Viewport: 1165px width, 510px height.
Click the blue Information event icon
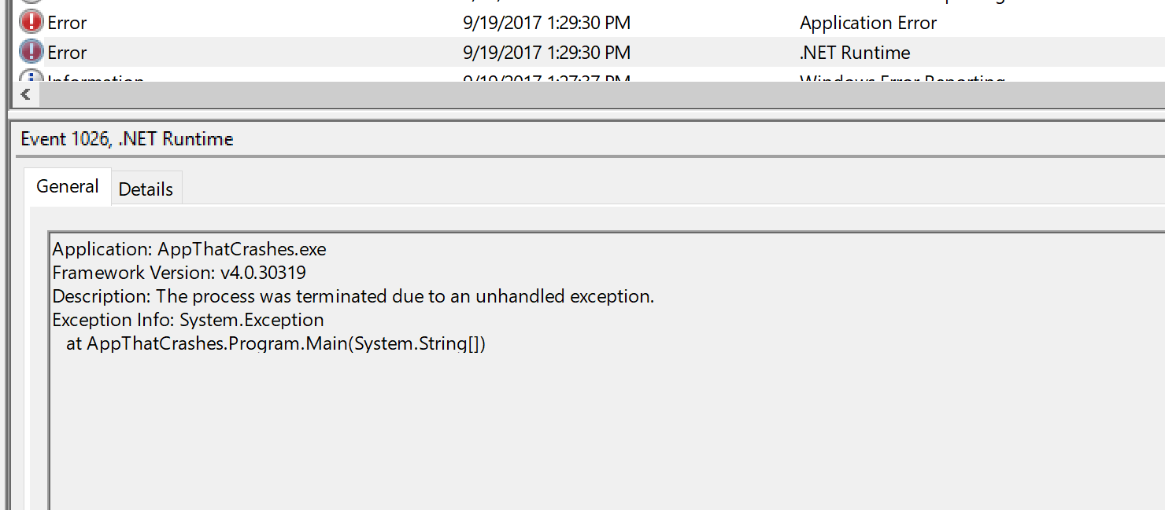coord(31,78)
